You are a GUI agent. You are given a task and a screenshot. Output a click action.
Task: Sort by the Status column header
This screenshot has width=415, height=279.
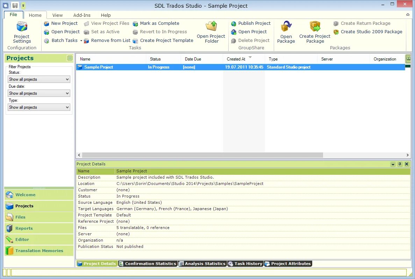click(163, 59)
